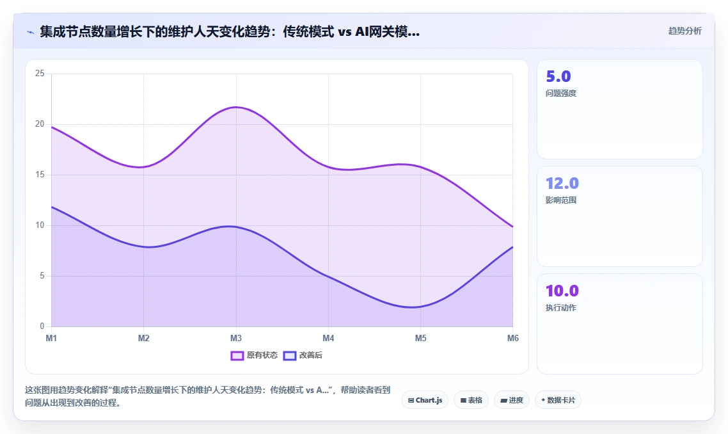Image resolution: width=728 pixels, height=434 pixels.
Task: Click the M6 x-axis label
Action: pos(512,338)
